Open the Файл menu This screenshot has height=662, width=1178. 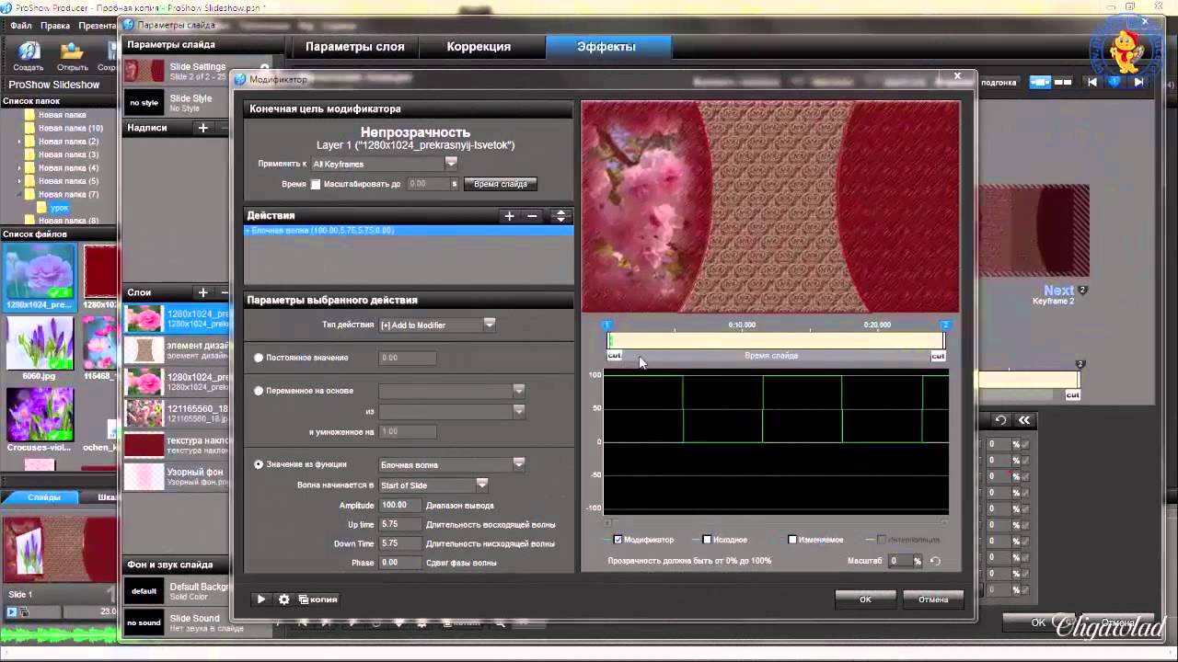(21, 26)
